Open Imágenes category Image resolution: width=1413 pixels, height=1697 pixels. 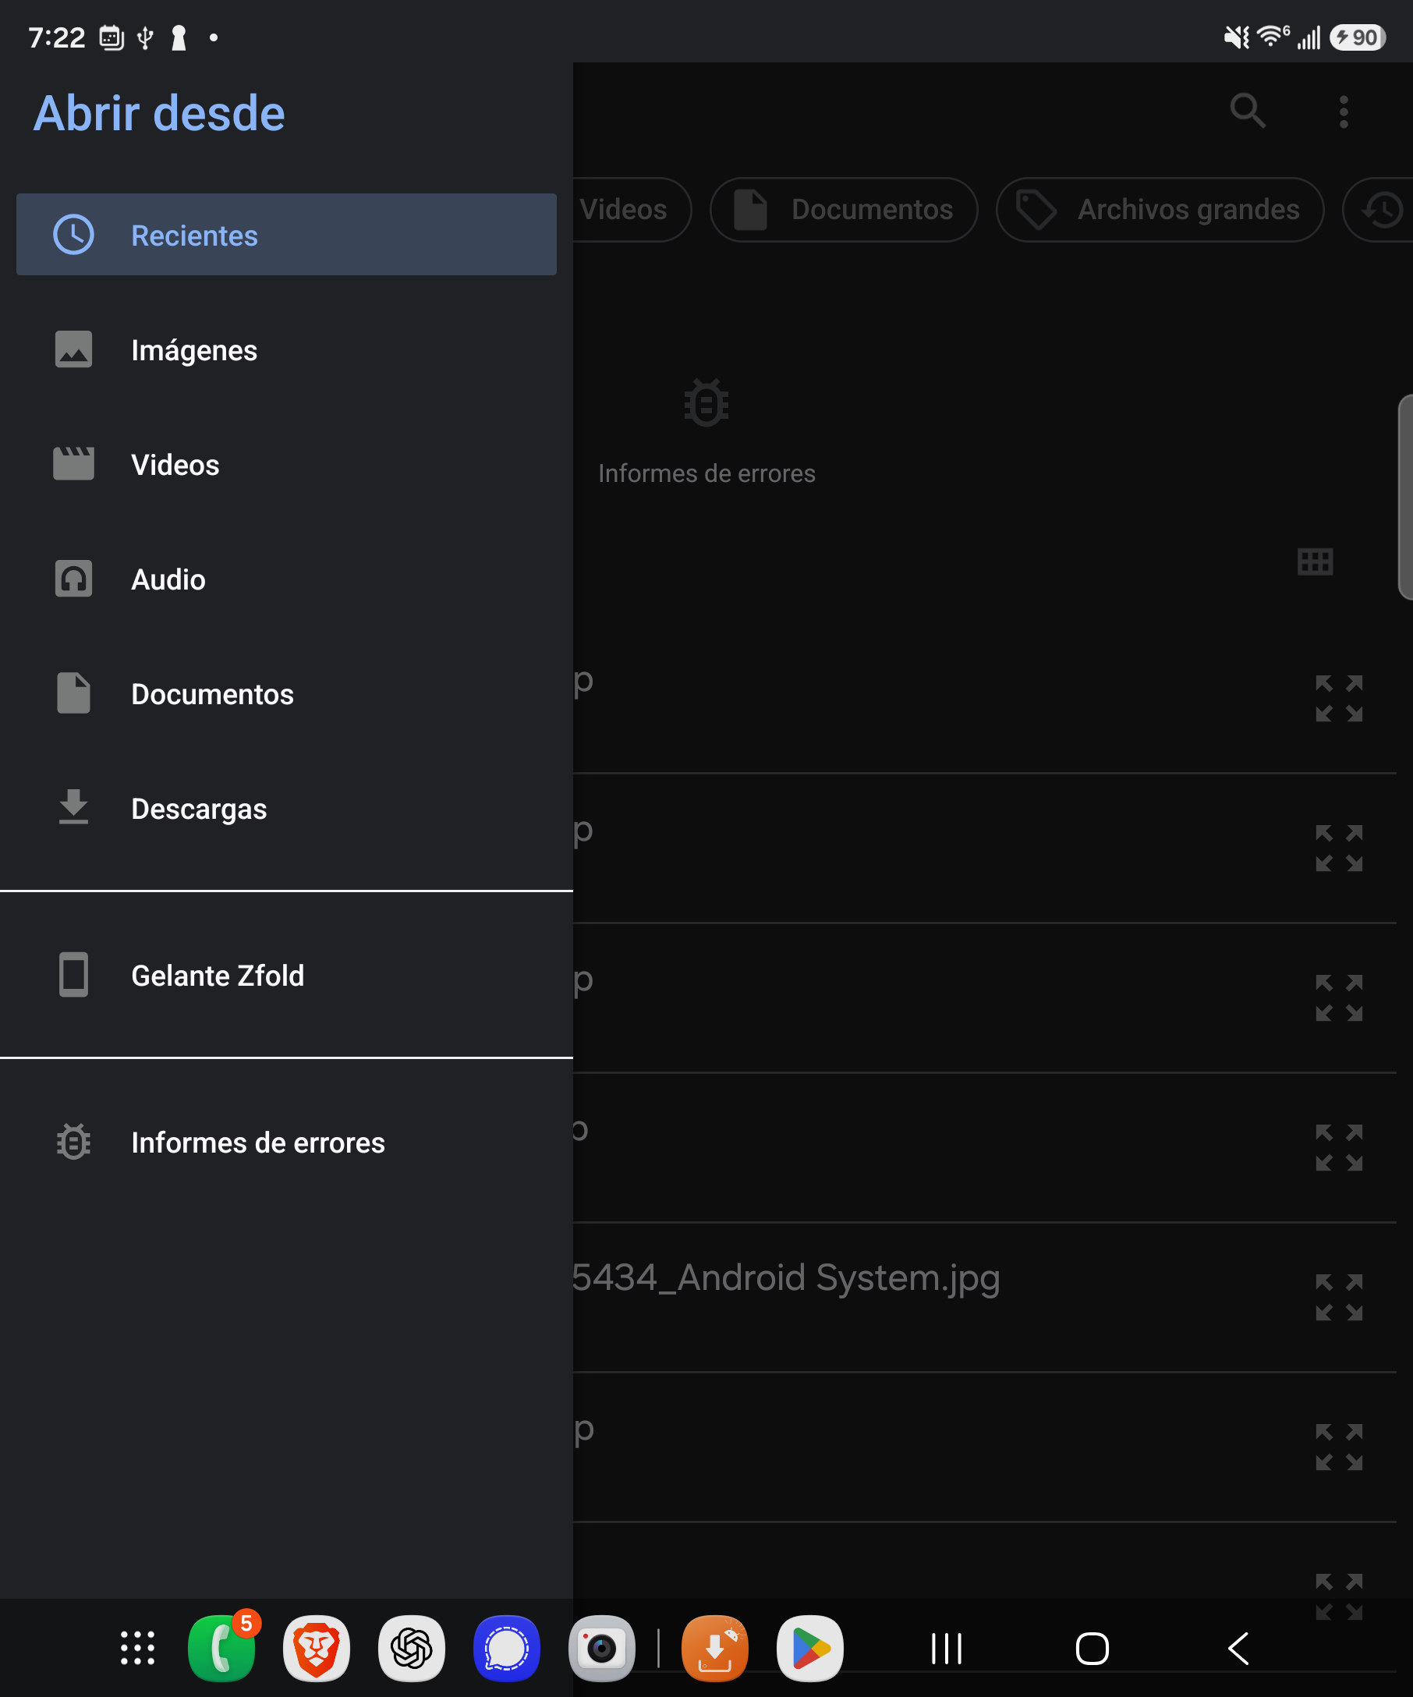286,350
